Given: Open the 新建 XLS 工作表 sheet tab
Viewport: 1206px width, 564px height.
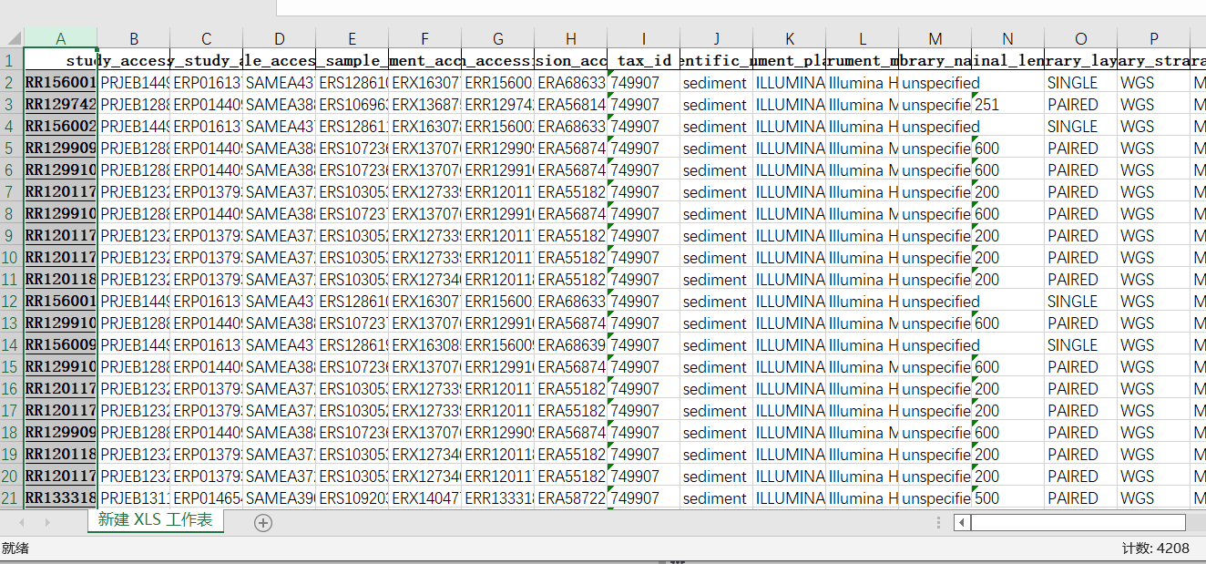Looking at the screenshot, I should (155, 520).
